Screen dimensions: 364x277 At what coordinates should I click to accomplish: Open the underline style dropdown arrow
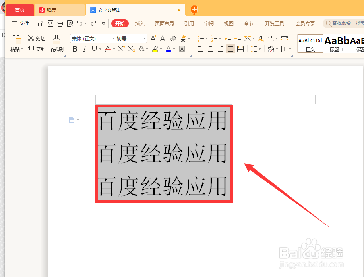100,49
